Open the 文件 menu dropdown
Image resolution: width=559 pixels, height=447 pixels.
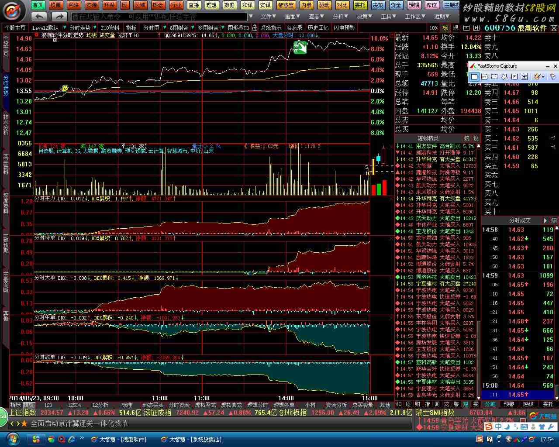[x=269, y=17]
